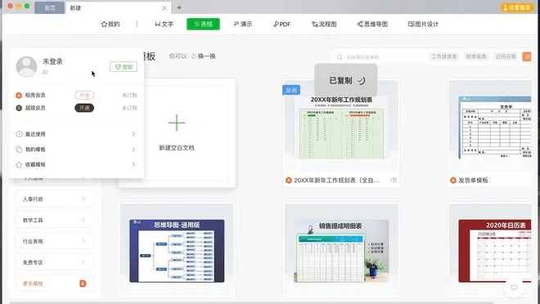Open 最近使用 list

click(x=76, y=134)
